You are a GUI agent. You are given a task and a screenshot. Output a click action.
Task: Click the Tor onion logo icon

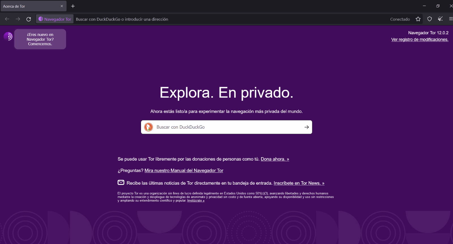[x=8, y=36]
